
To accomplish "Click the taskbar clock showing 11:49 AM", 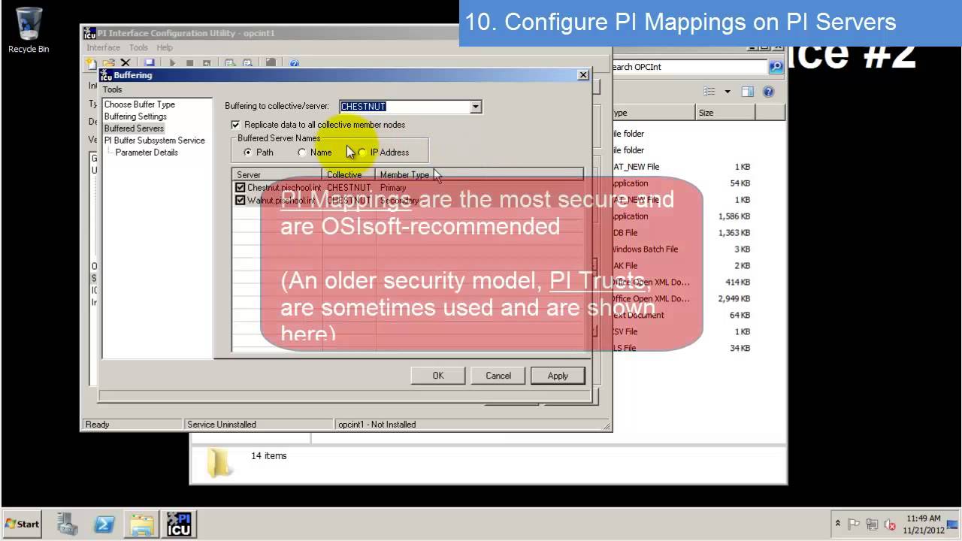I will pos(924,524).
